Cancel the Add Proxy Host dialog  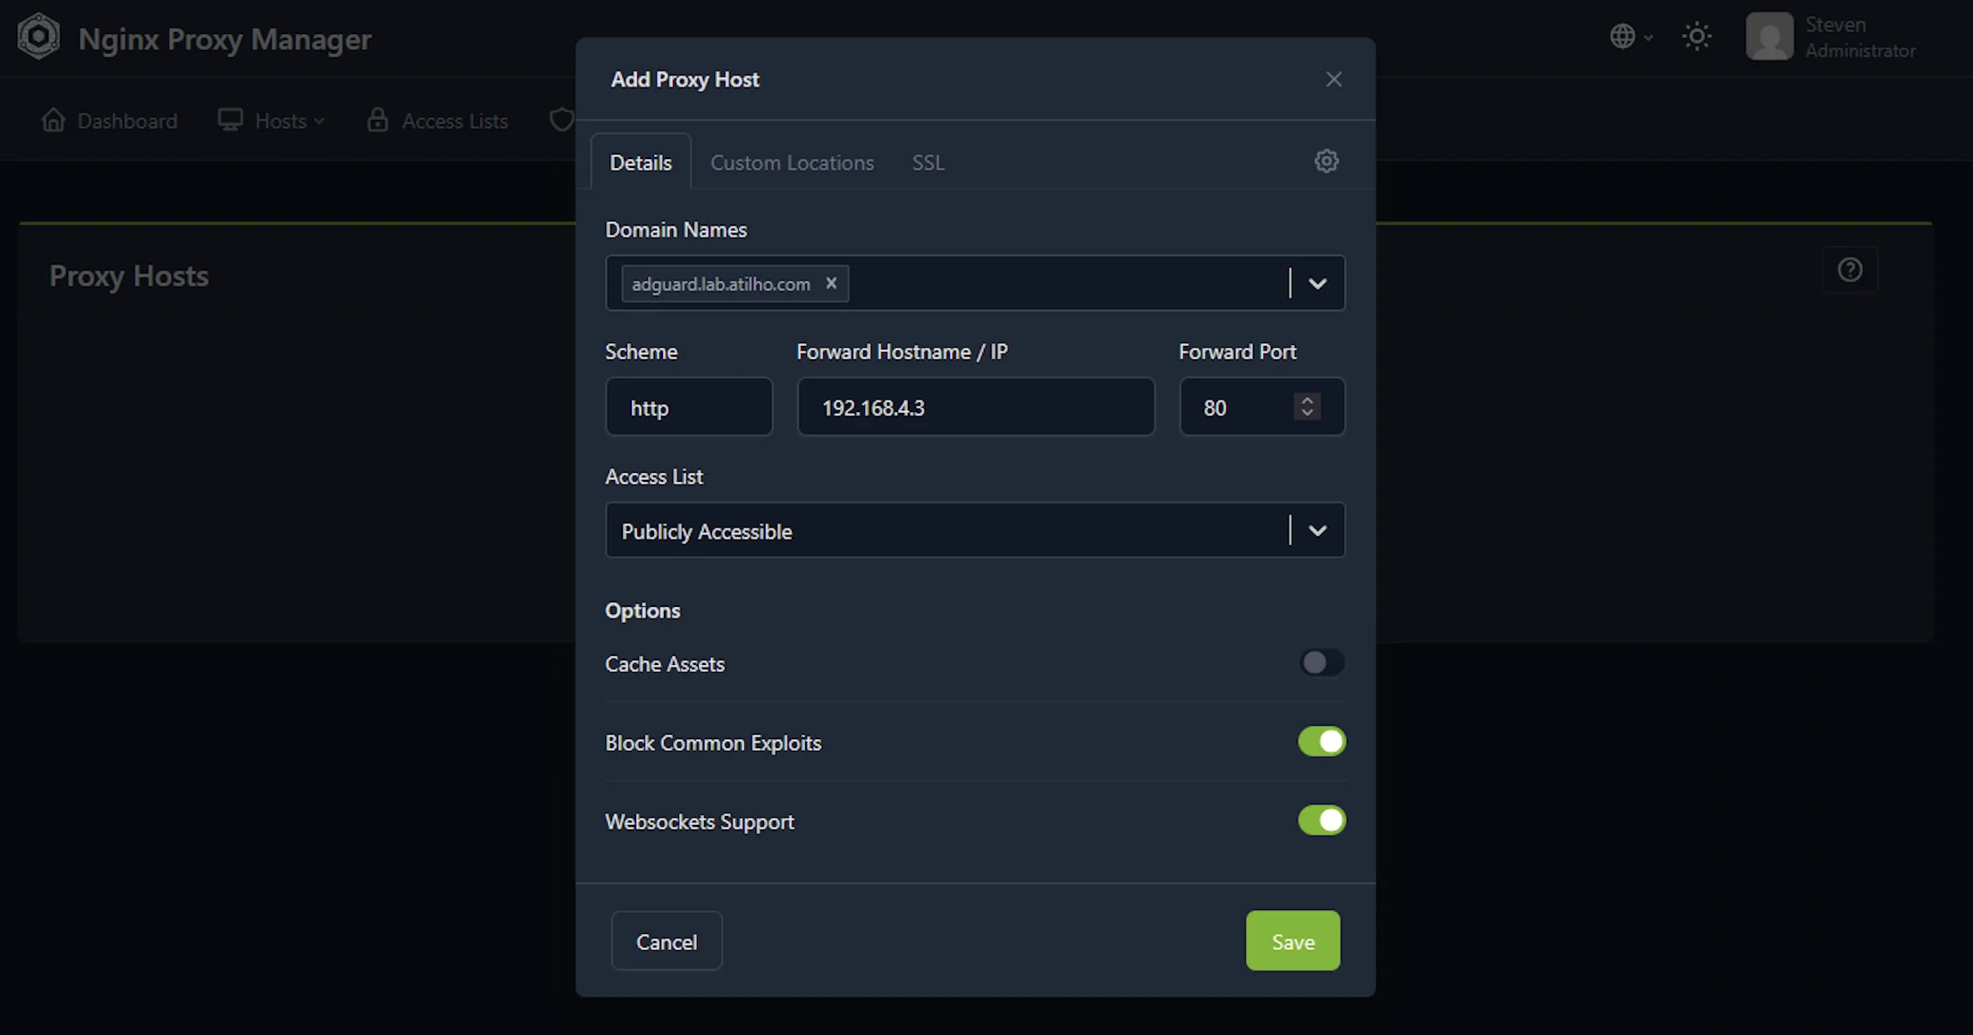coord(666,940)
